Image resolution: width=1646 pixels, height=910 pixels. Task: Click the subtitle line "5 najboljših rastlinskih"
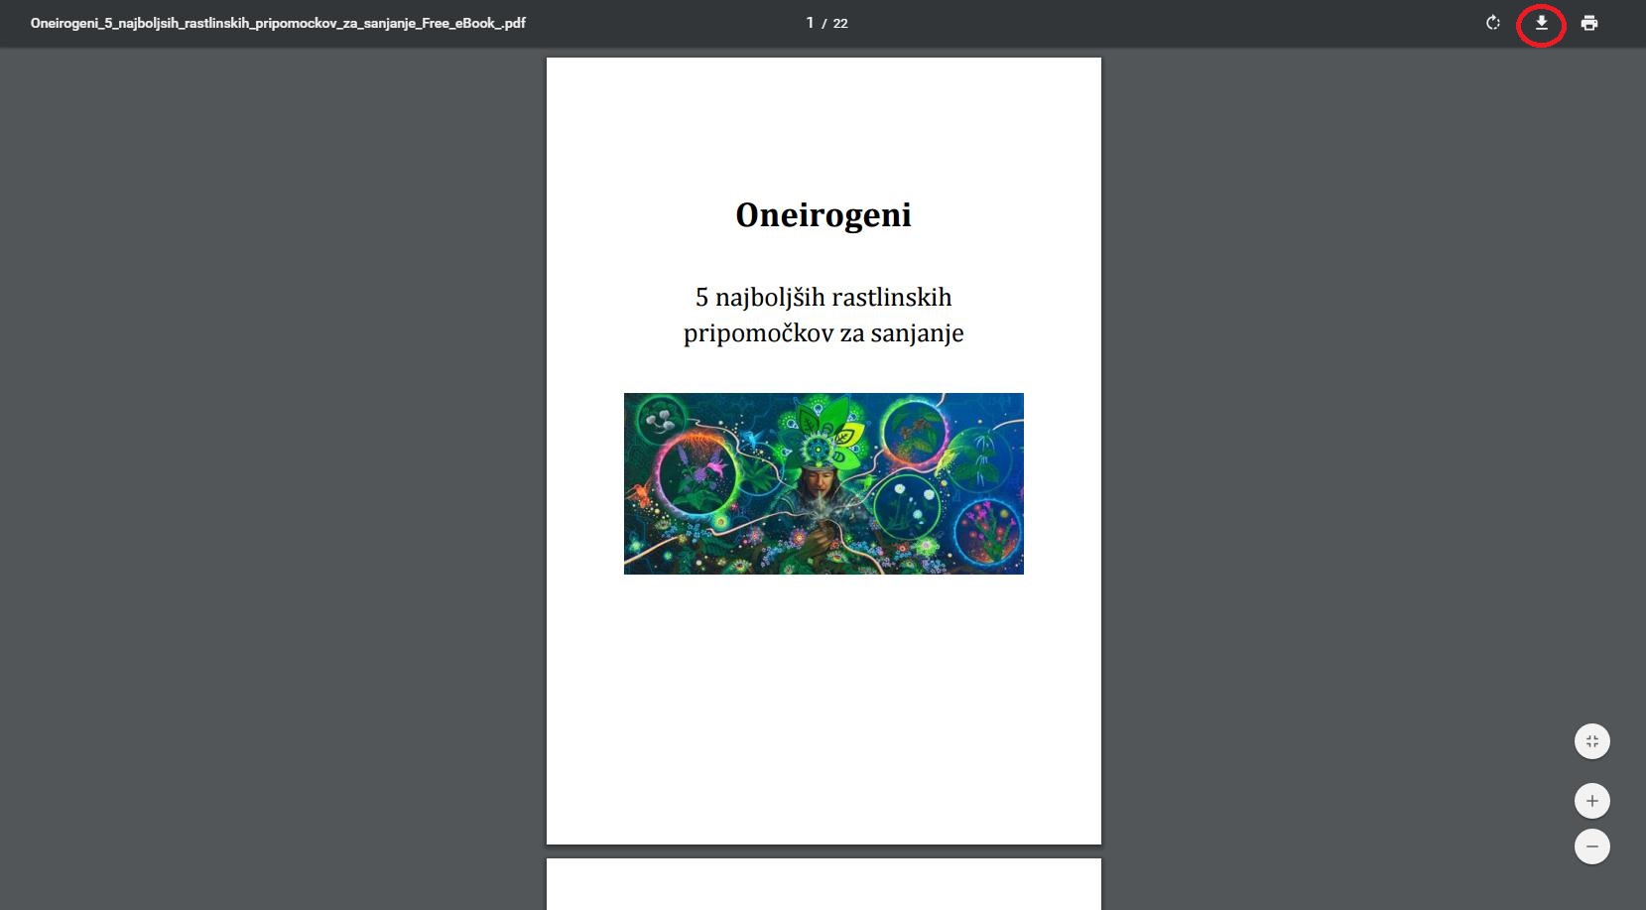823,298
